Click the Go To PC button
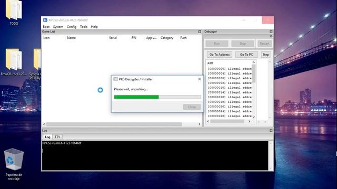Image resolution: width=337 pixels, height=189 pixels. pos(246,55)
